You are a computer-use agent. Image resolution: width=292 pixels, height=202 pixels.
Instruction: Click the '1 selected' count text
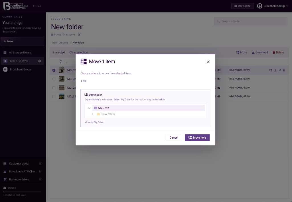pyautogui.click(x=58, y=52)
